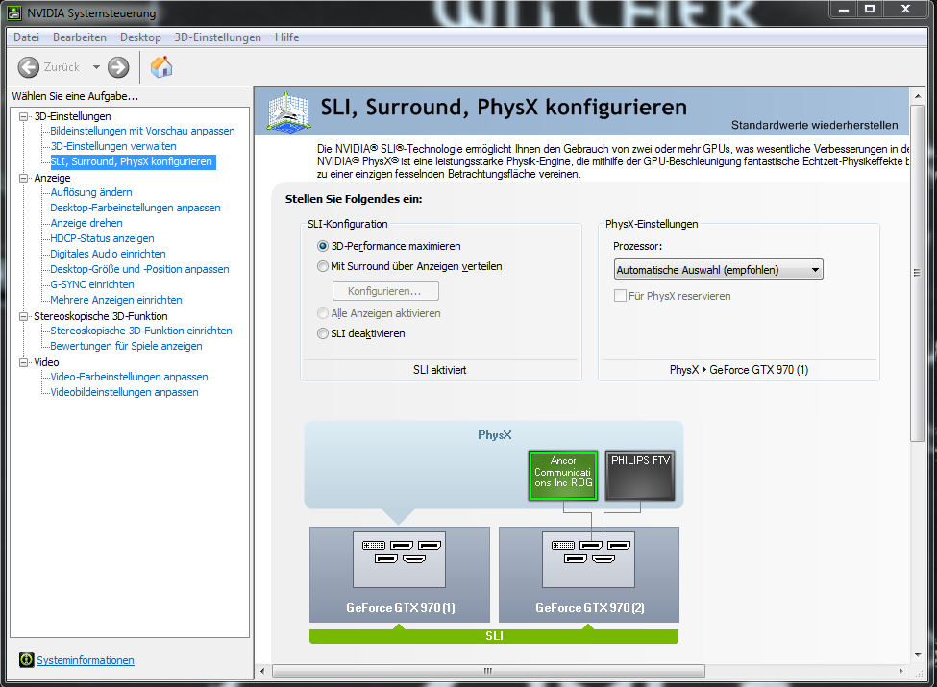This screenshot has width=937, height=687.
Task: Open the Datei menu
Action: (x=26, y=37)
